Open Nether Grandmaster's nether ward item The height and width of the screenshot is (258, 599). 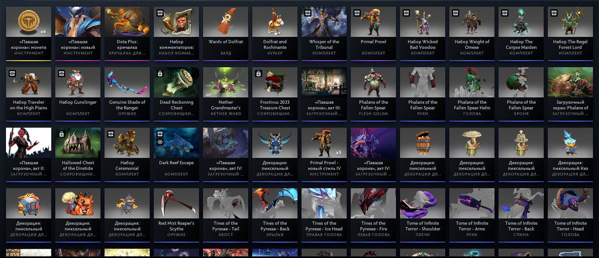[x=226, y=94]
